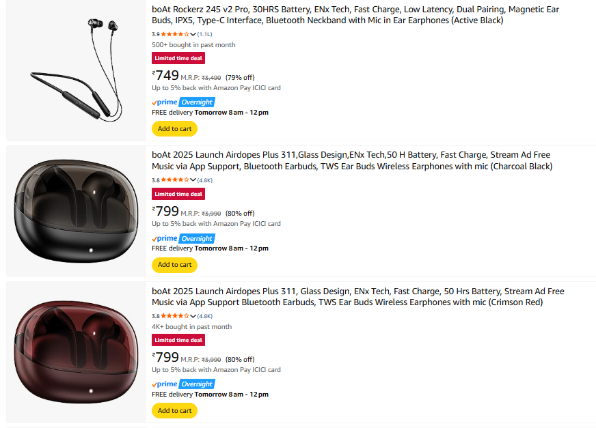Expand rating details chevron for Crimson Red Airdopes
Image resolution: width=596 pixels, height=428 pixels.
point(193,316)
